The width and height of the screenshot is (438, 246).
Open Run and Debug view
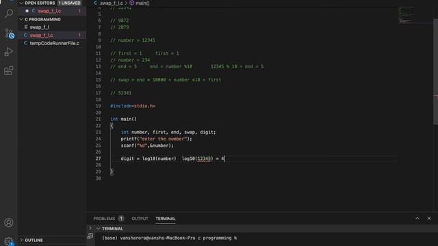click(x=9, y=52)
